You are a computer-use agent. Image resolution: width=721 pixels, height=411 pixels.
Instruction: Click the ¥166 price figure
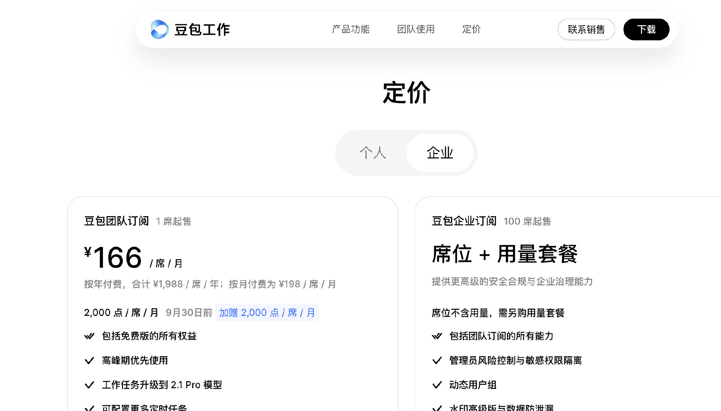pyautogui.click(x=113, y=257)
